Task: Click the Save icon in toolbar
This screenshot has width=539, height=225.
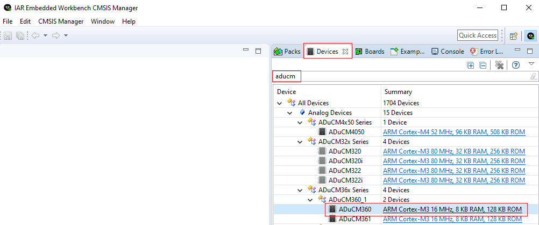Action: [x=8, y=35]
